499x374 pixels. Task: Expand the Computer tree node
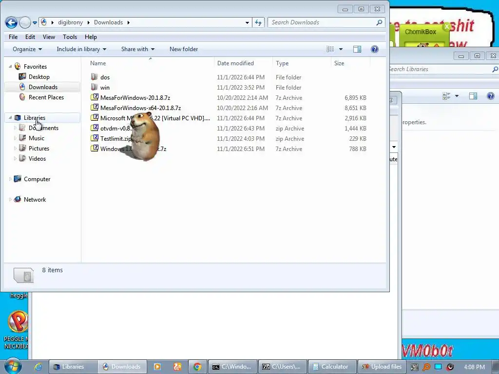[x=10, y=179]
